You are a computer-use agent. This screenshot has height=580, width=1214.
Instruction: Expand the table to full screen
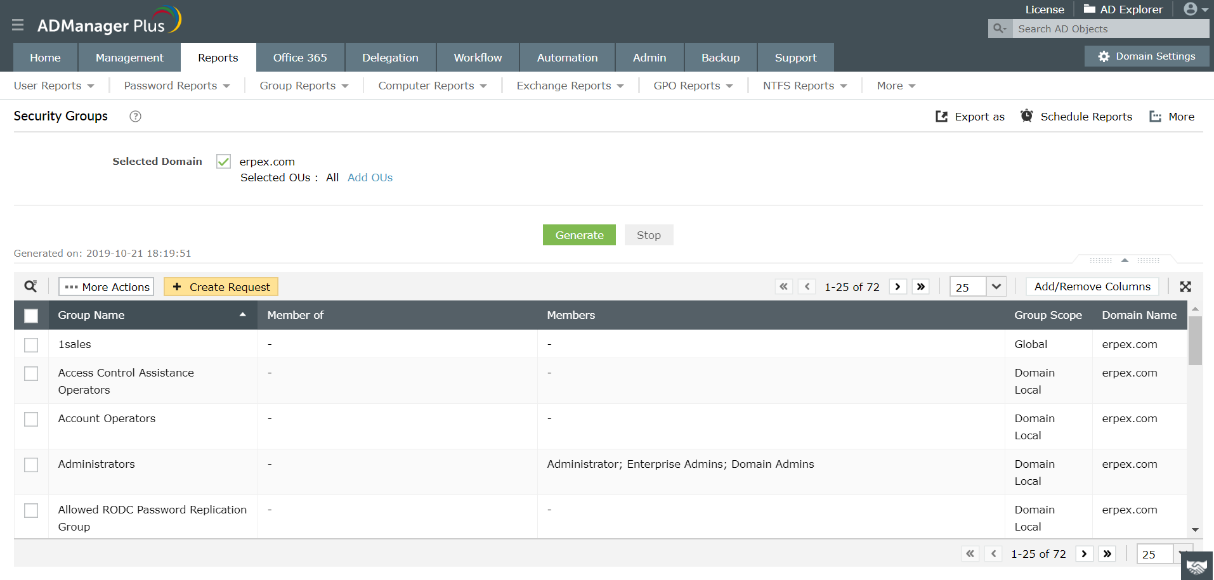pos(1185,287)
